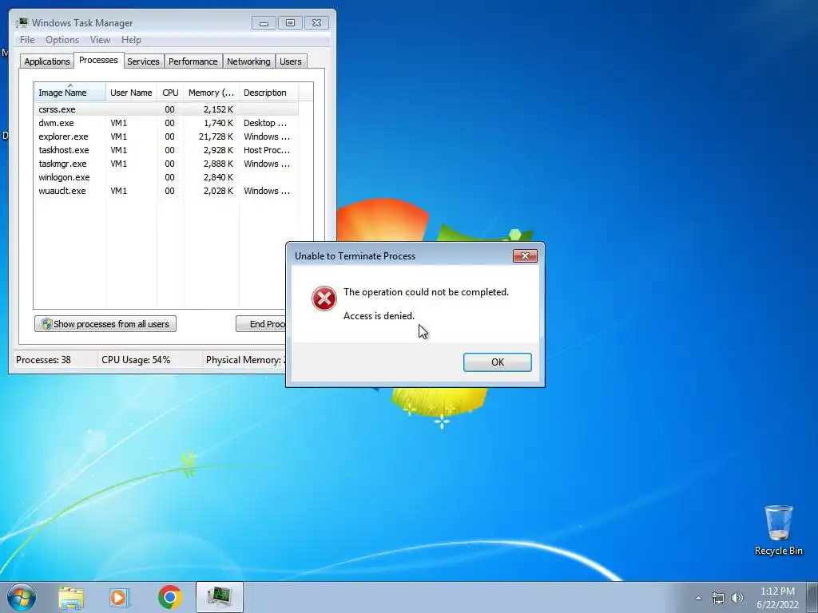Image resolution: width=818 pixels, height=613 pixels.
Task: Select the taskhost.exe process row
Action: point(166,150)
